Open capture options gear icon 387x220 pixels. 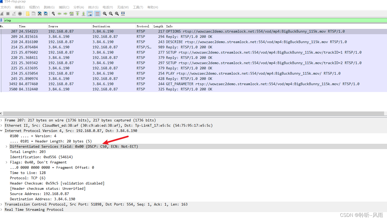20,14
